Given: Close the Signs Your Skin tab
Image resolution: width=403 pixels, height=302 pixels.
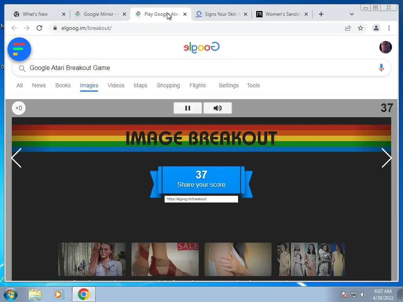Looking at the screenshot, I should click(246, 14).
